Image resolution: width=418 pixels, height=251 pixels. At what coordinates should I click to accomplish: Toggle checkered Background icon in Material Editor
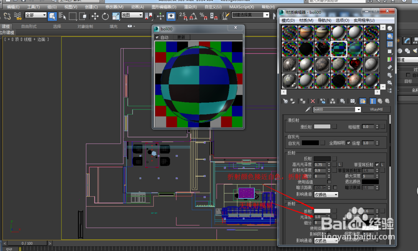[x=390, y=44]
